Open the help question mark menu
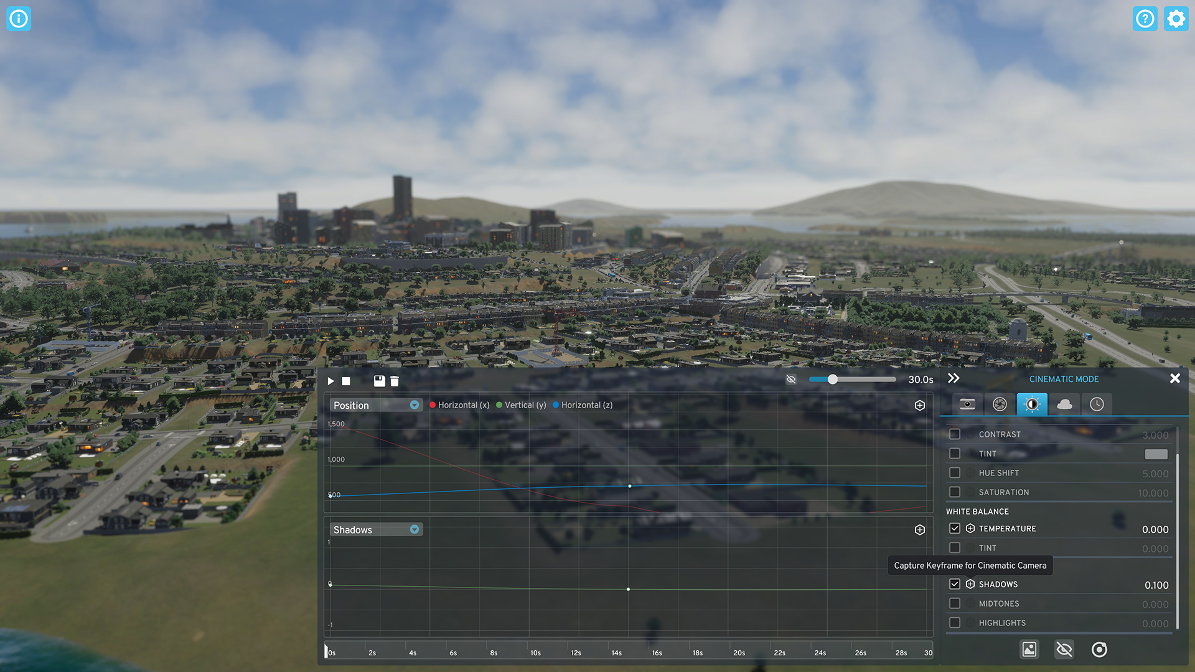Image resolution: width=1195 pixels, height=672 pixels. tap(1145, 19)
